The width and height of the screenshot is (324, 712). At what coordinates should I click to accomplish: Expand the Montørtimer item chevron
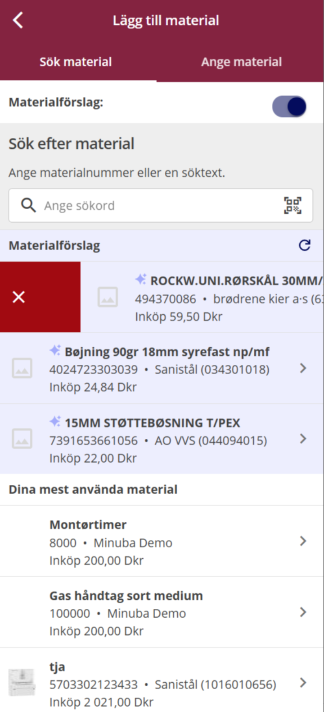(x=303, y=541)
